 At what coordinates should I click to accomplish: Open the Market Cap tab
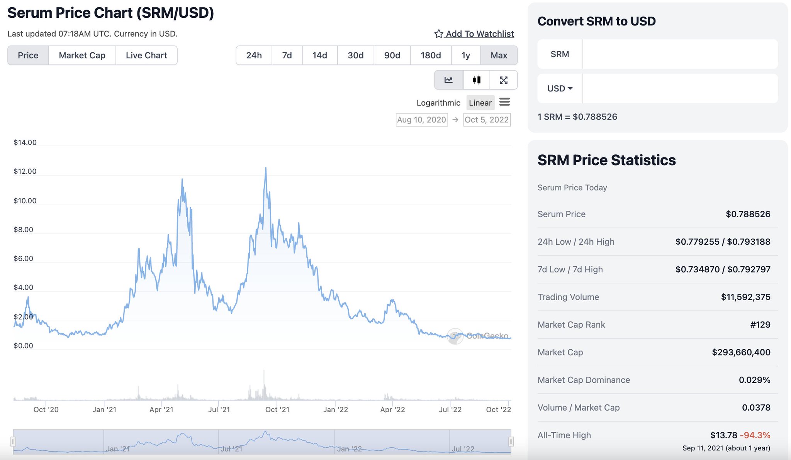click(82, 55)
